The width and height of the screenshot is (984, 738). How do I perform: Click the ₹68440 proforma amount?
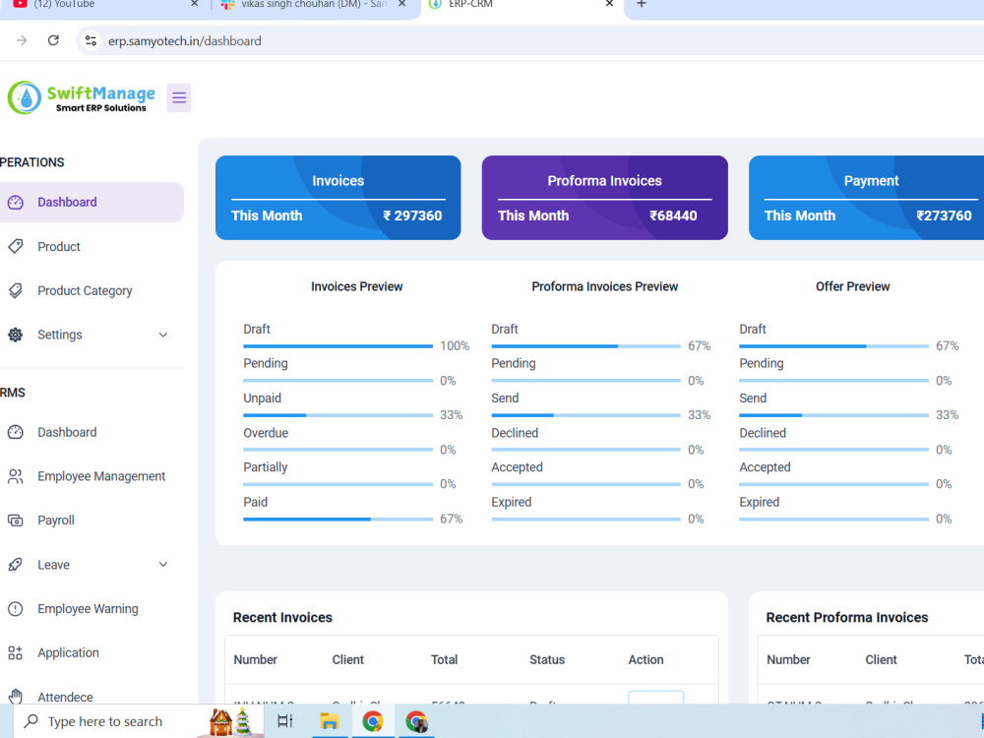pyautogui.click(x=673, y=215)
